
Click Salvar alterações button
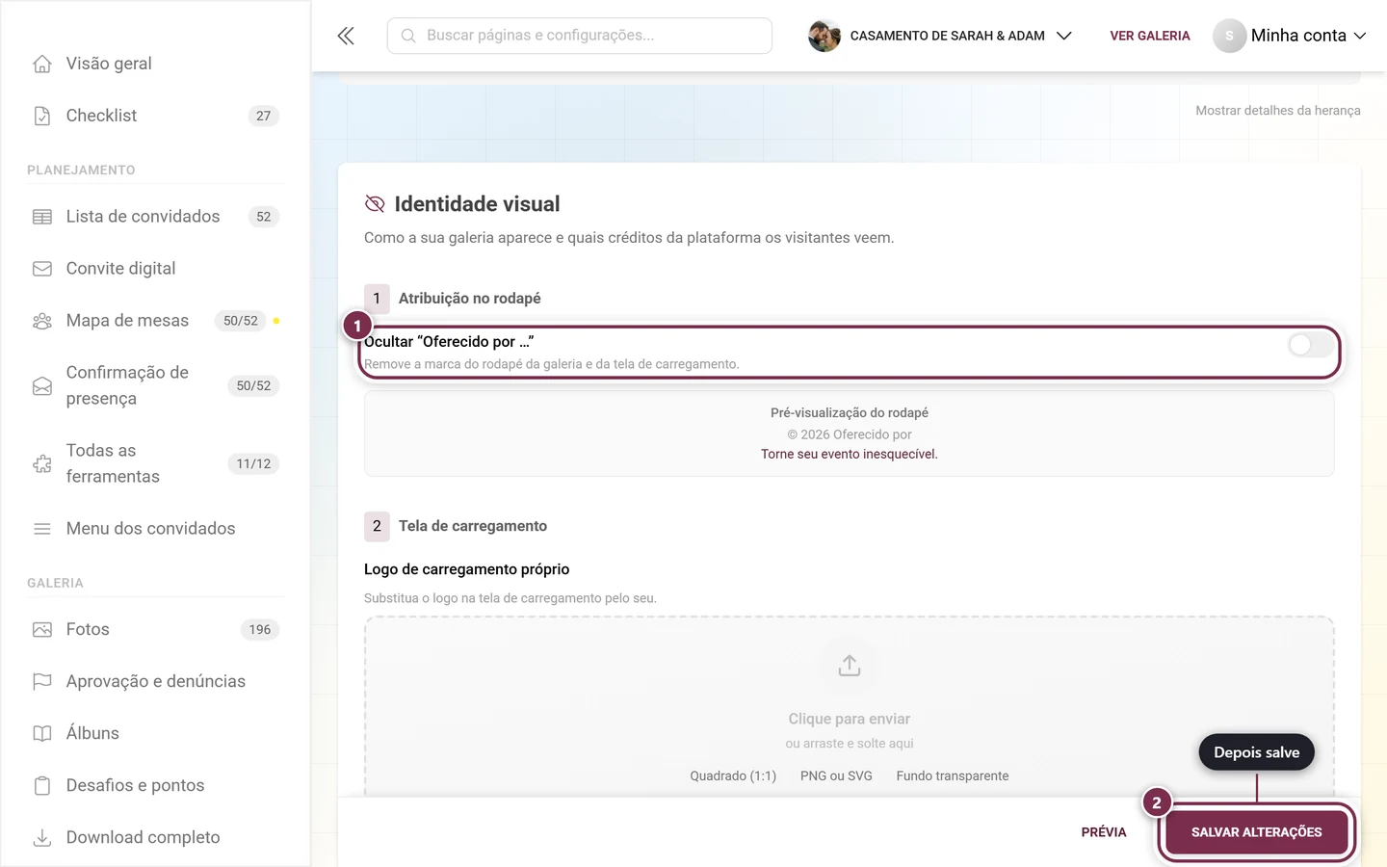pyautogui.click(x=1257, y=832)
